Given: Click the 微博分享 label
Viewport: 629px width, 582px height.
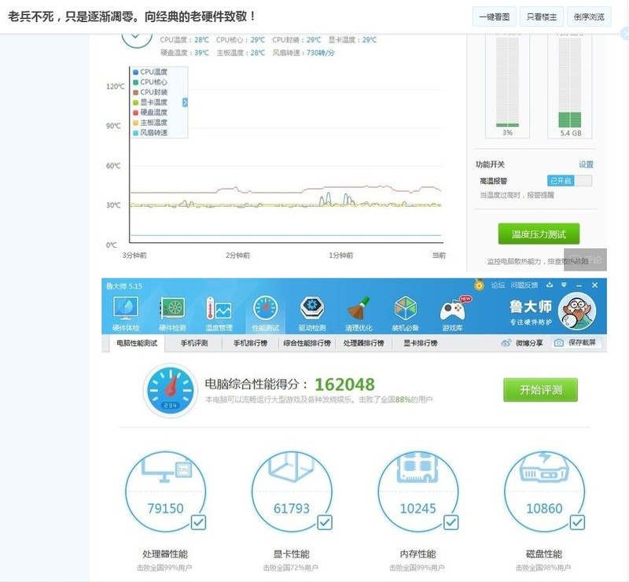Looking at the screenshot, I should (529, 343).
